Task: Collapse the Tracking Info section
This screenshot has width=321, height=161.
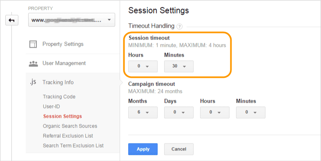Action: tap(58, 82)
